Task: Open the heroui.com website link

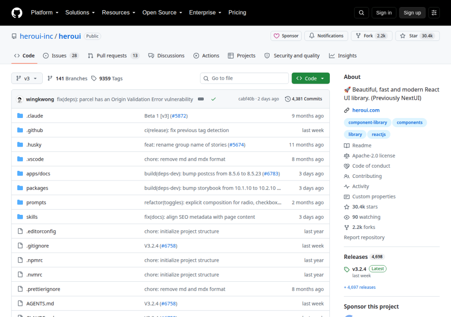Action: 366,110
